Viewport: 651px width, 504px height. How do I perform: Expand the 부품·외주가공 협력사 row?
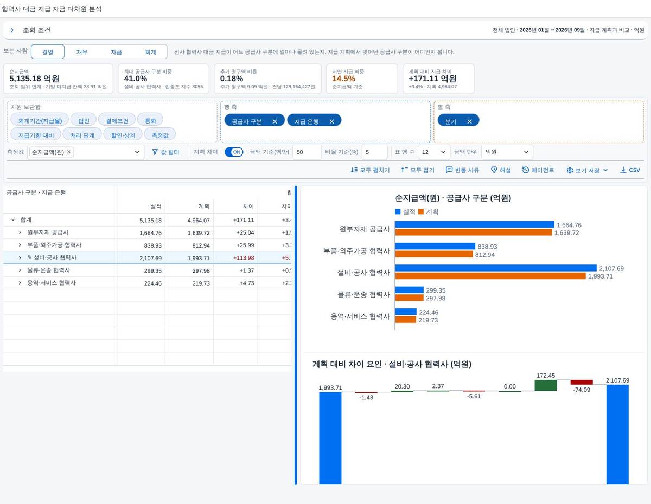(x=20, y=245)
